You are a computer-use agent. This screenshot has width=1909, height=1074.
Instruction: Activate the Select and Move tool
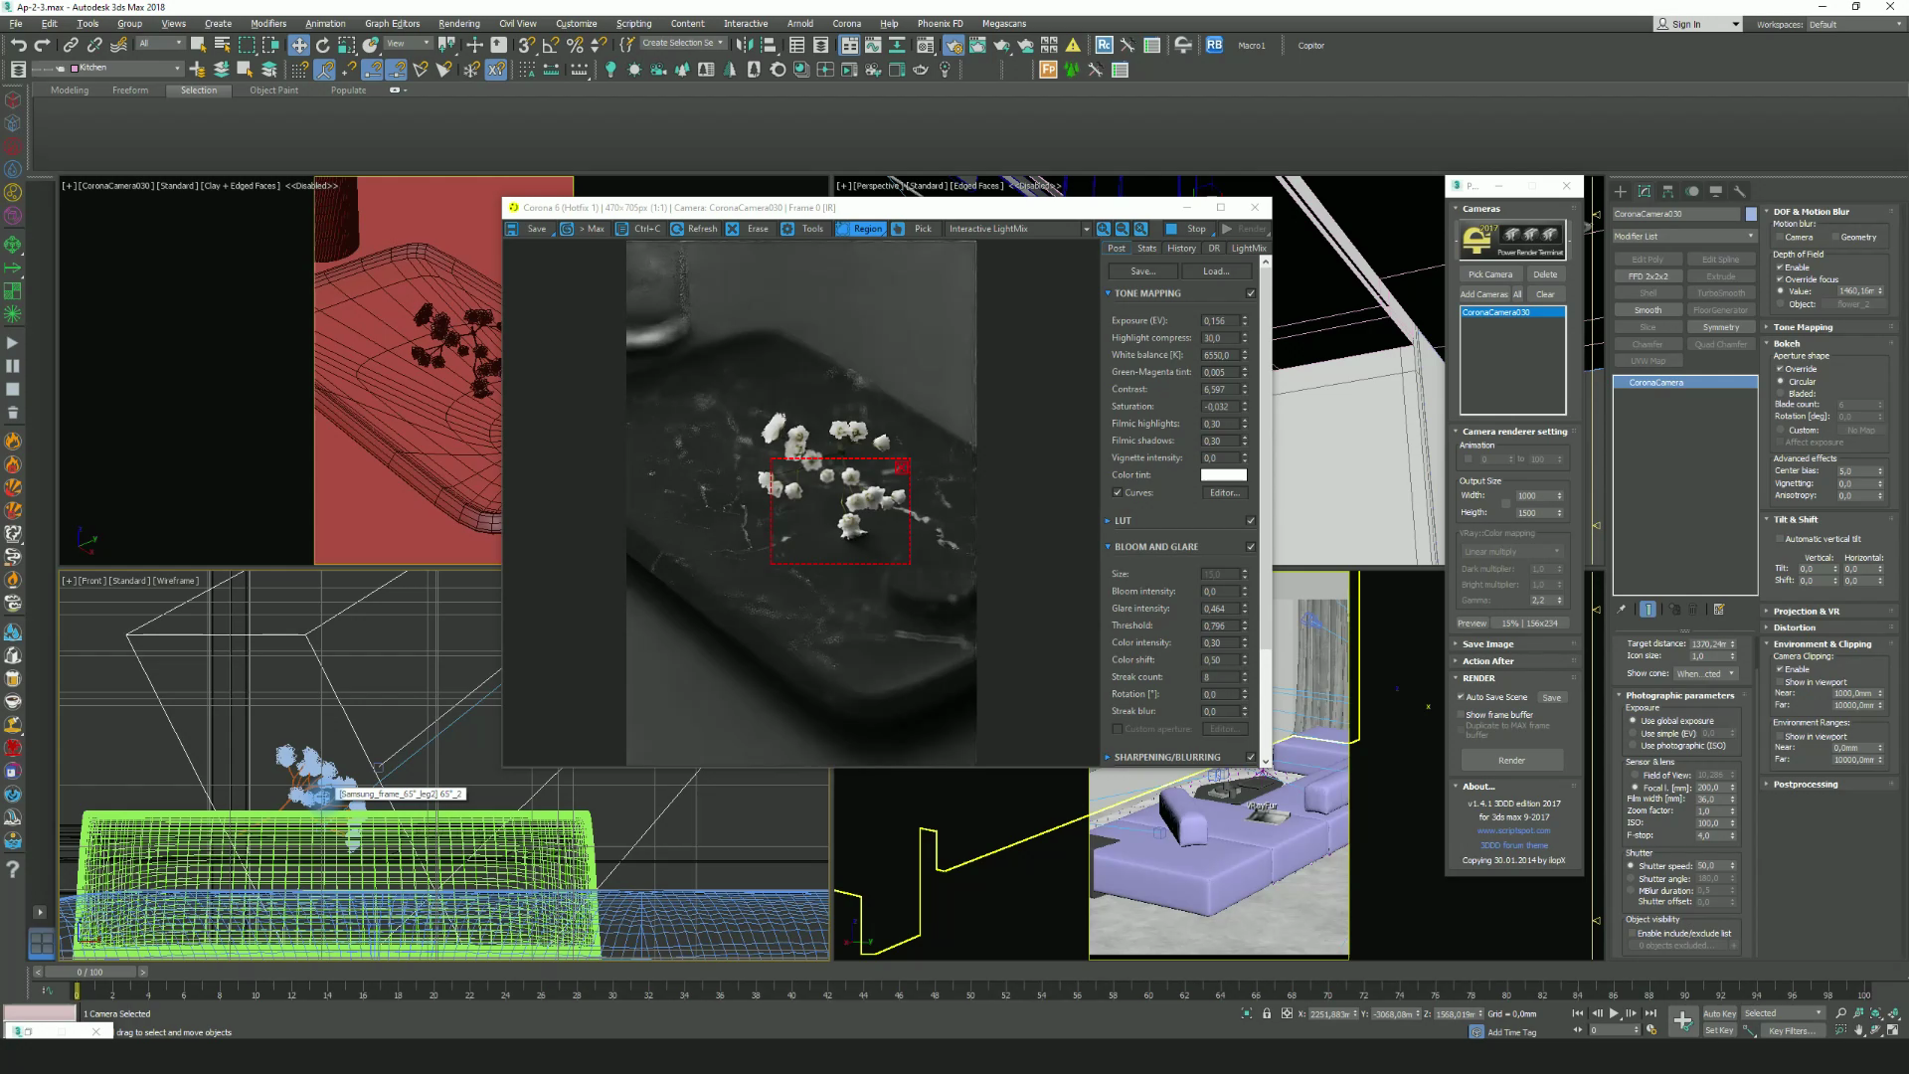point(298,45)
